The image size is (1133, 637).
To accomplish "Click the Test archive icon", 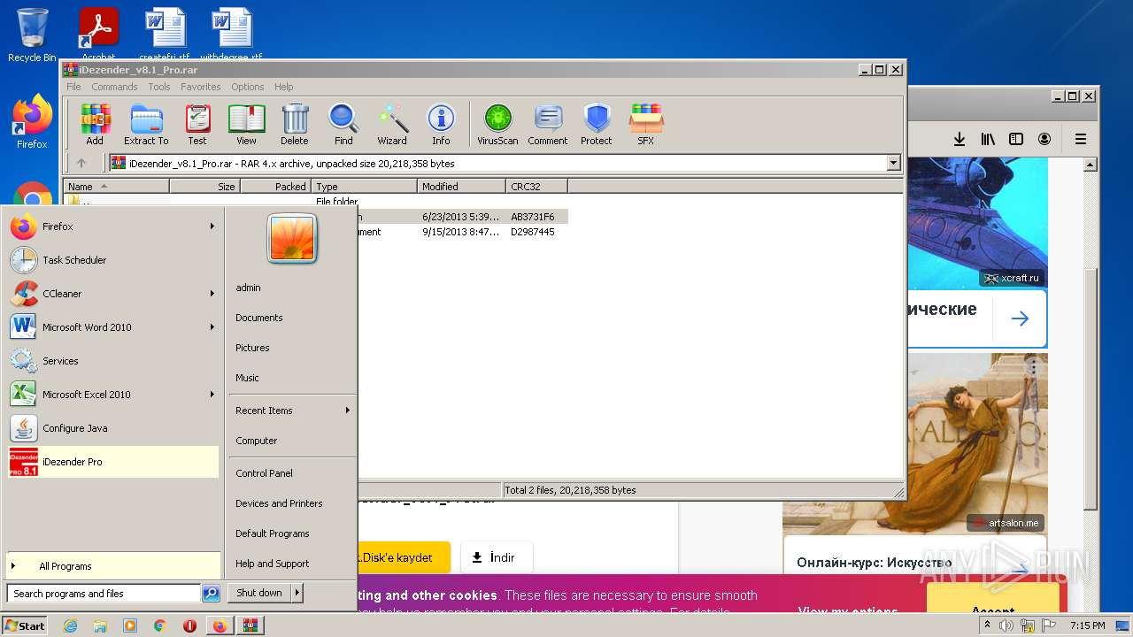I will tap(197, 124).
